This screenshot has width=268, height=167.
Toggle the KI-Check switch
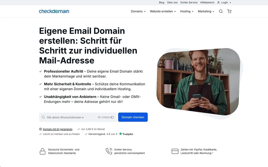click(112, 117)
